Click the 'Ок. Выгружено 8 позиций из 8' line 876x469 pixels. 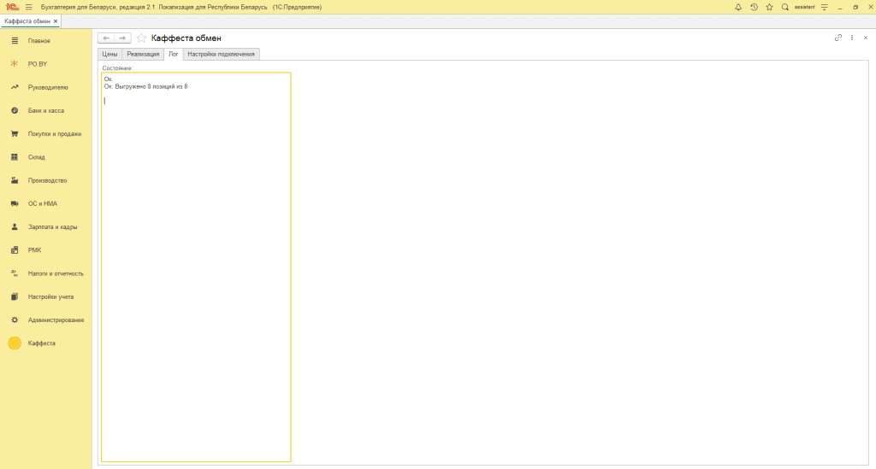[x=145, y=86]
